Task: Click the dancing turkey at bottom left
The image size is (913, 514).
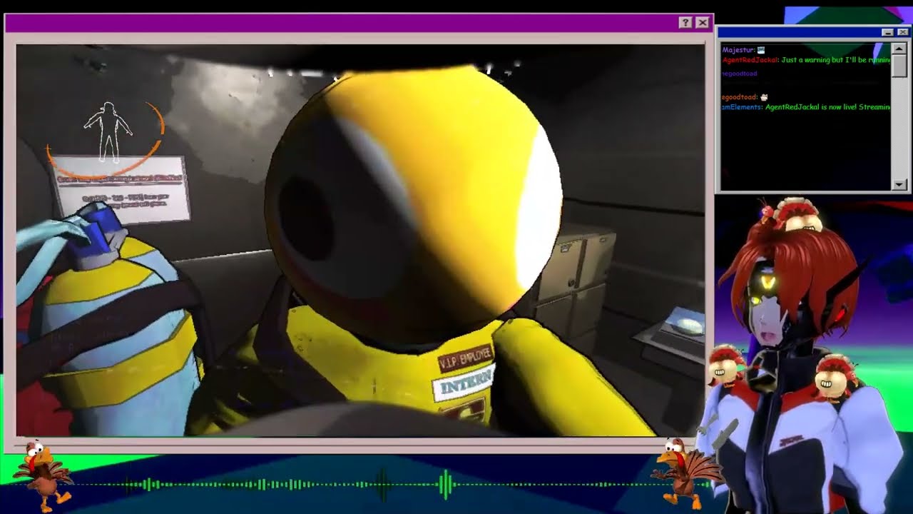Action: tap(42, 475)
